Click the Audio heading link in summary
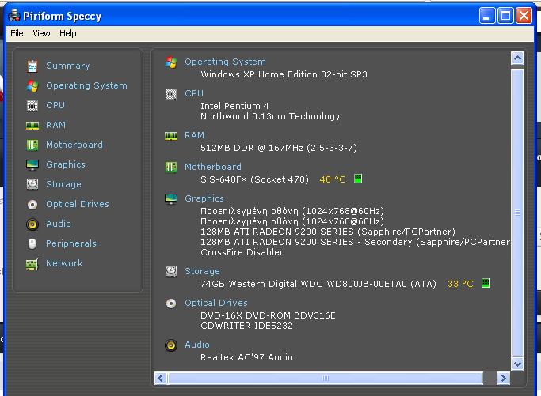The height and width of the screenshot is (396, 541). [197, 345]
